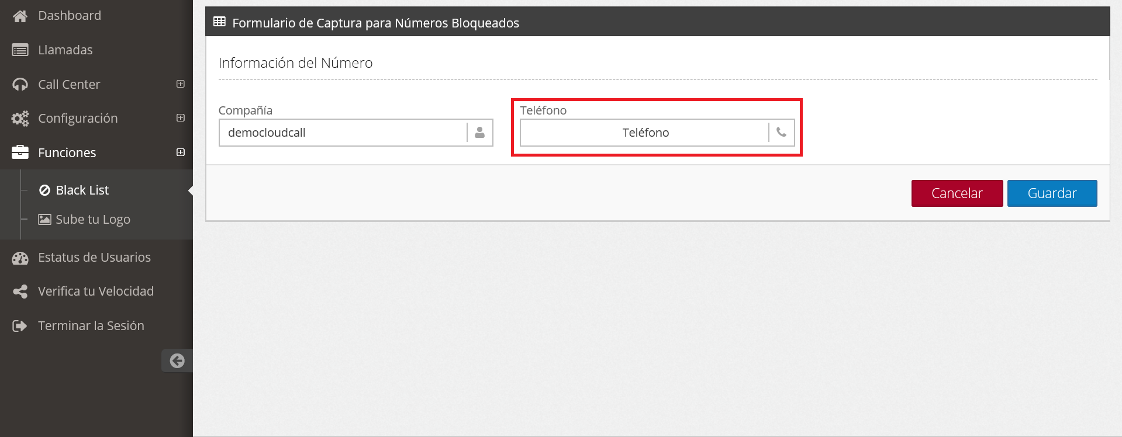Collapse sidebar with the left arrow button
The height and width of the screenshot is (437, 1122).
point(177,360)
